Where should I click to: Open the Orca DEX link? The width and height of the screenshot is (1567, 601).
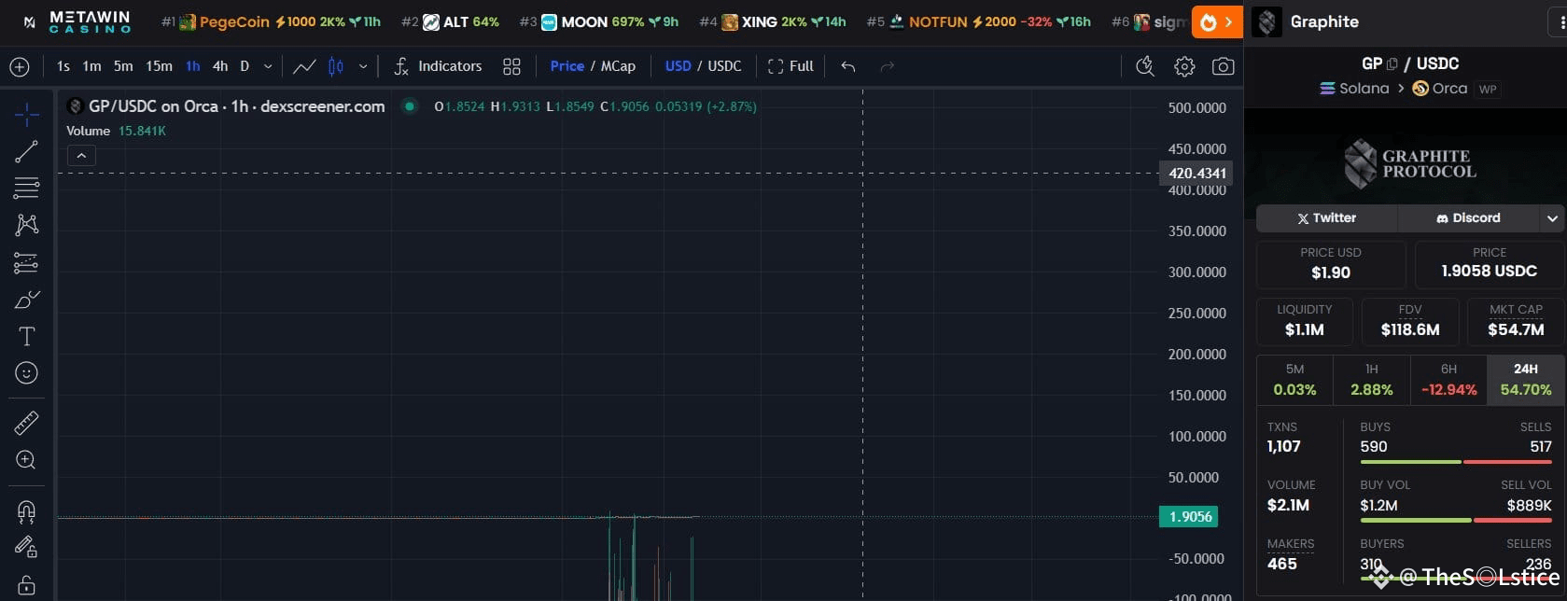(x=1440, y=89)
